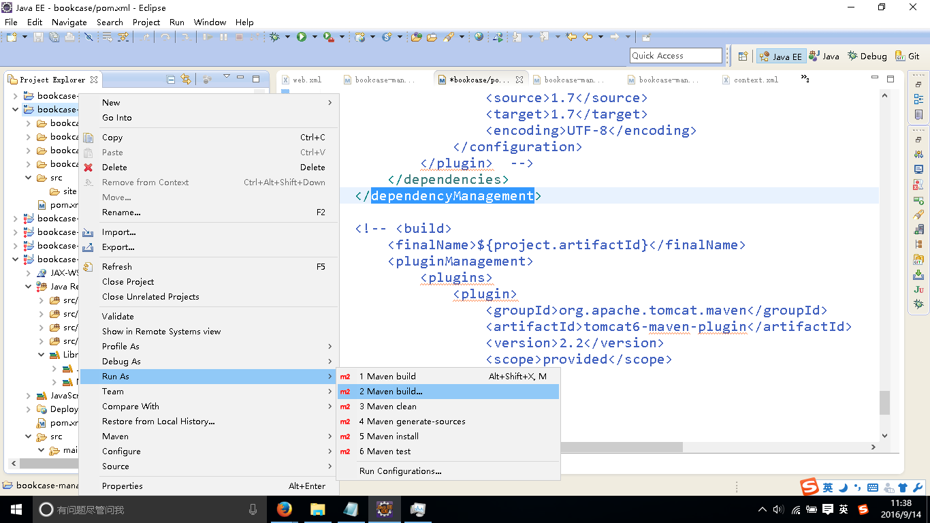The height and width of the screenshot is (523, 930).
Task: Choose Delete in context menu
Action: tap(209, 168)
